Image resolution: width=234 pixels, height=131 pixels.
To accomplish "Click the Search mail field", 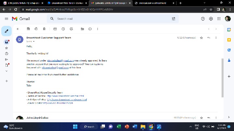I will coord(113,19).
